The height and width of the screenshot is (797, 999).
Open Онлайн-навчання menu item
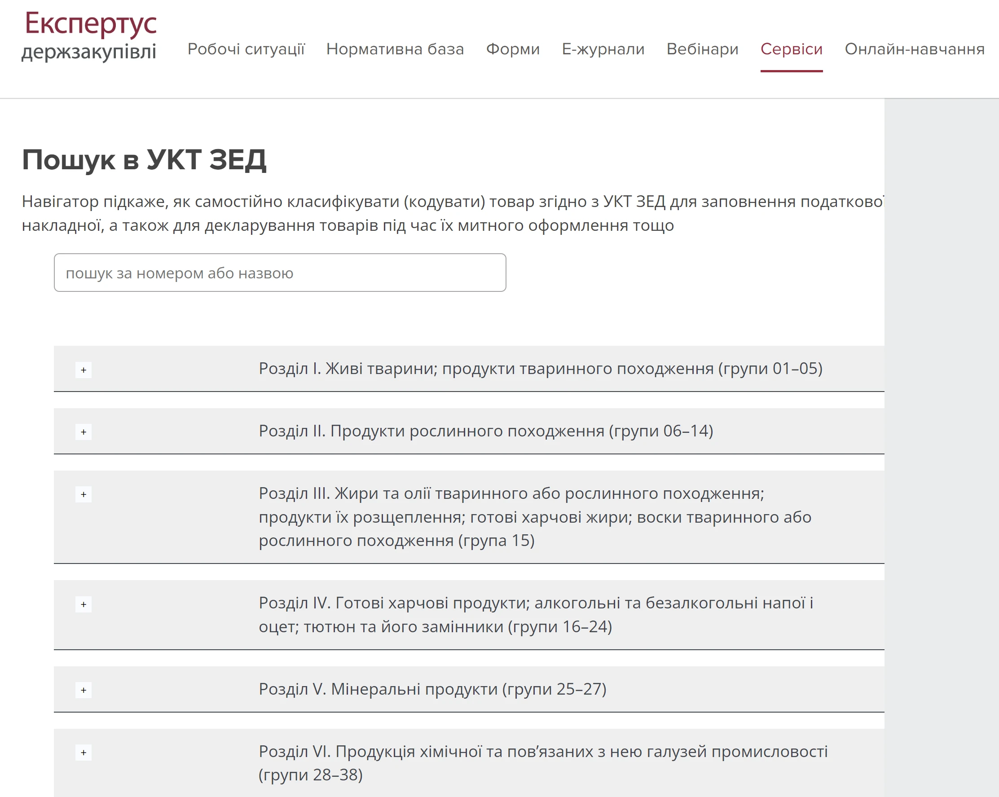click(x=914, y=49)
